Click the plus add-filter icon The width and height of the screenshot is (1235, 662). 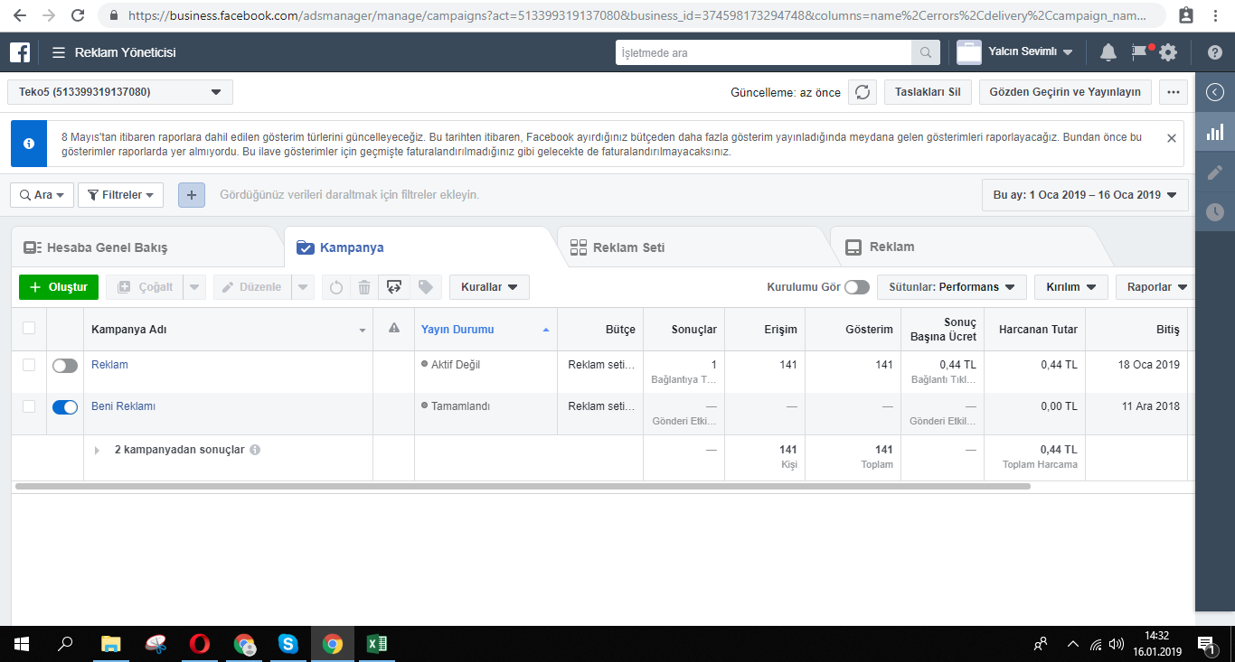click(x=192, y=195)
